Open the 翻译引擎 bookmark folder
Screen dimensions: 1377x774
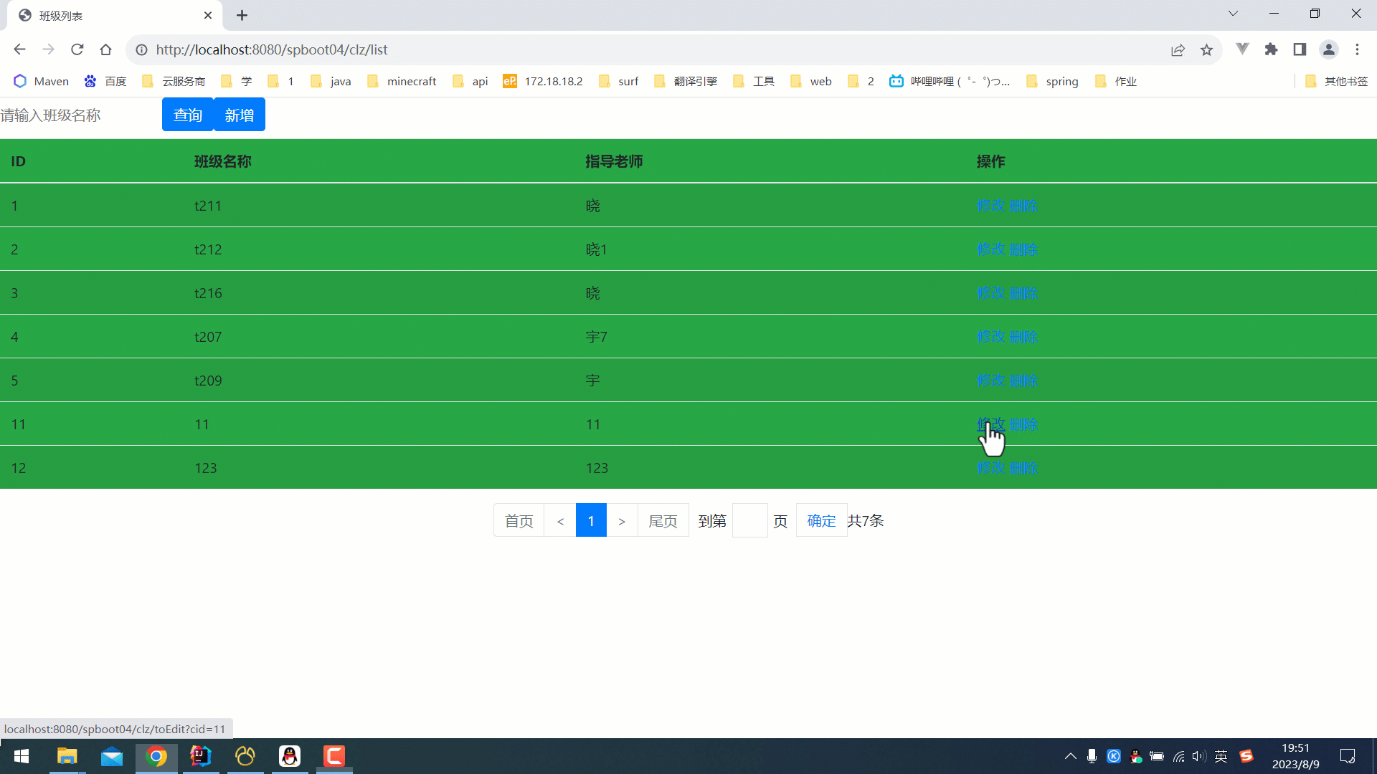686,81
